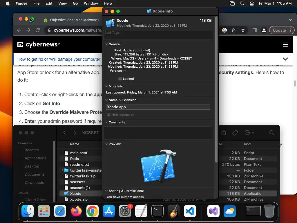Collapse the Sharing & Permissions section
The height and width of the screenshot is (223, 297).
[106, 191]
